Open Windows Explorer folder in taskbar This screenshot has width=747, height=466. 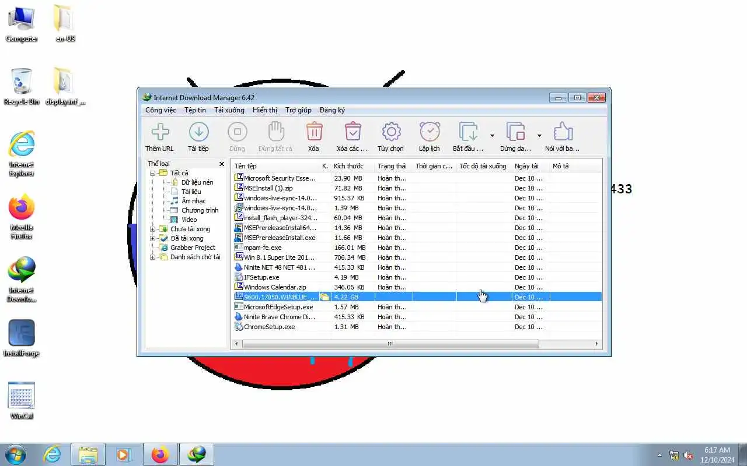click(x=88, y=454)
